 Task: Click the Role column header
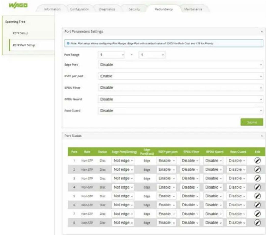(x=87, y=152)
